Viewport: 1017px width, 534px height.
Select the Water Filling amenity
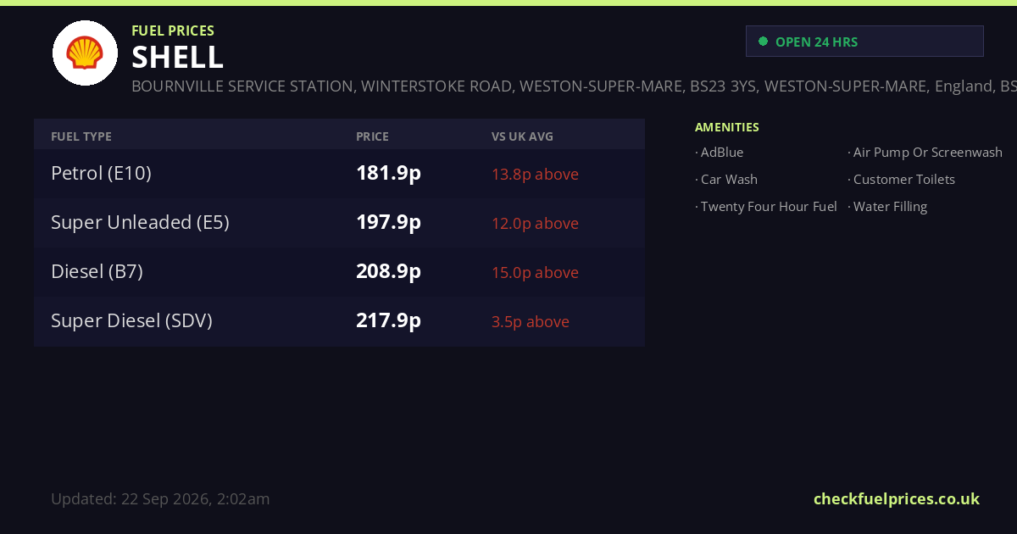887,207
